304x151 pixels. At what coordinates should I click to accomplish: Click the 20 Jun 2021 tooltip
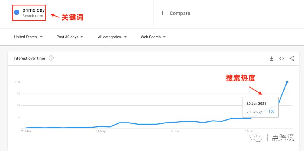(x=260, y=107)
